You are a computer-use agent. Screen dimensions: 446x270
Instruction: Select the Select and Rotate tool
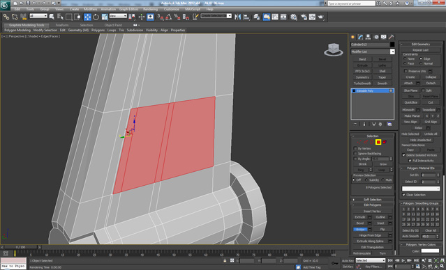(96, 17)
